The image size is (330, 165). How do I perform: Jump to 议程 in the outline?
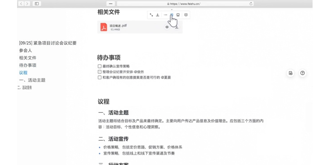[23, 73]
